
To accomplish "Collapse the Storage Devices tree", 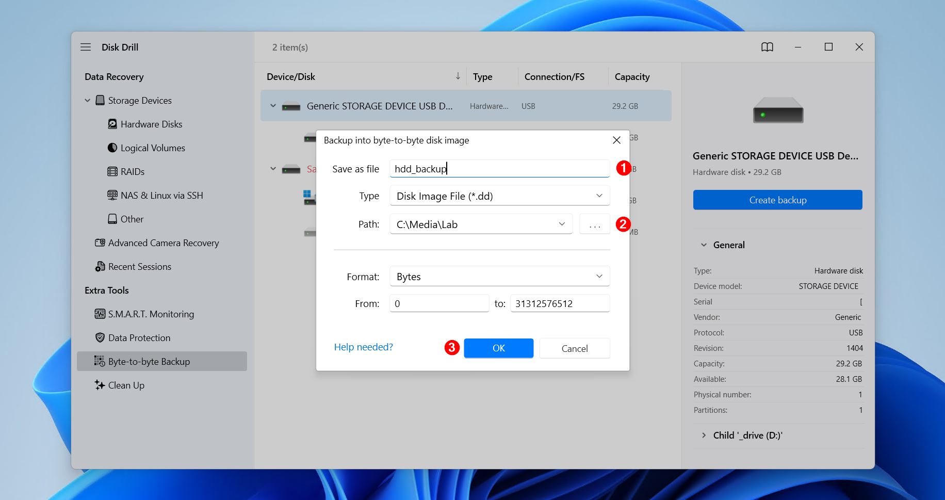I will click(87, 101).
